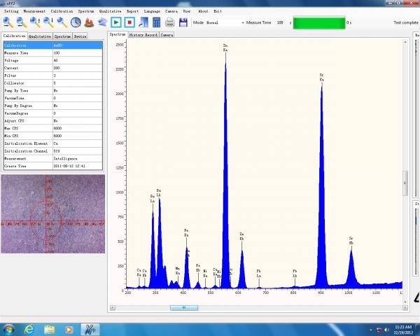Screen dimensions: 420x336
Task: Open the Qualitative menu
Action: tap(110, 11)
